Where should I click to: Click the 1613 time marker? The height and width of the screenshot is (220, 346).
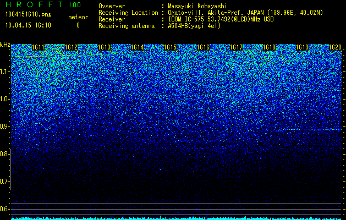pyautogui.click(x=104, y=47)
